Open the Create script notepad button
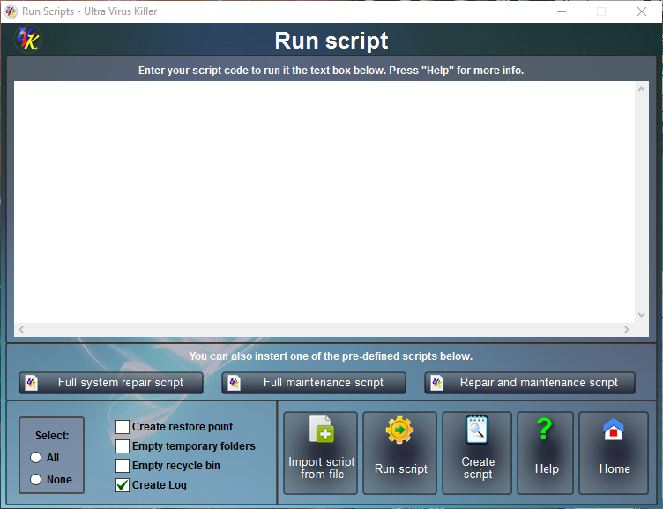The height and width of the screenshot is (509, 663). click(477, 453)
